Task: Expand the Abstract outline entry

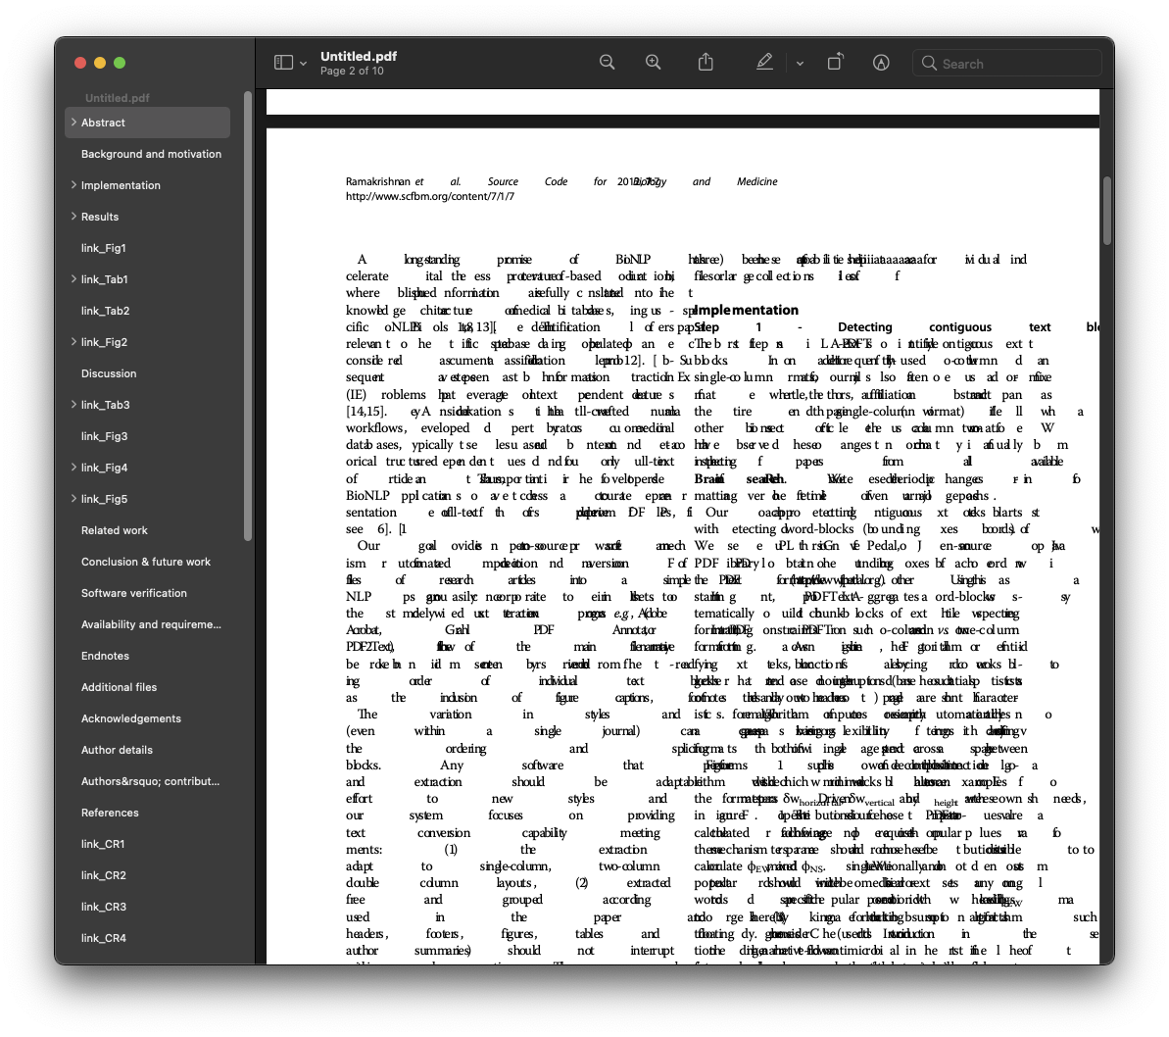Action: pyautogui.click(x=73, y=123)
